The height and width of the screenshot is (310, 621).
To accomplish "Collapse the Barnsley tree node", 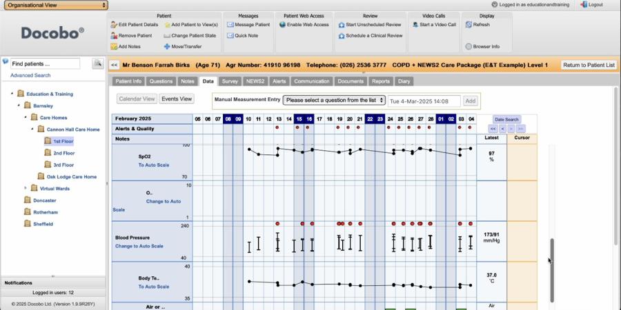I will [19, 105].
